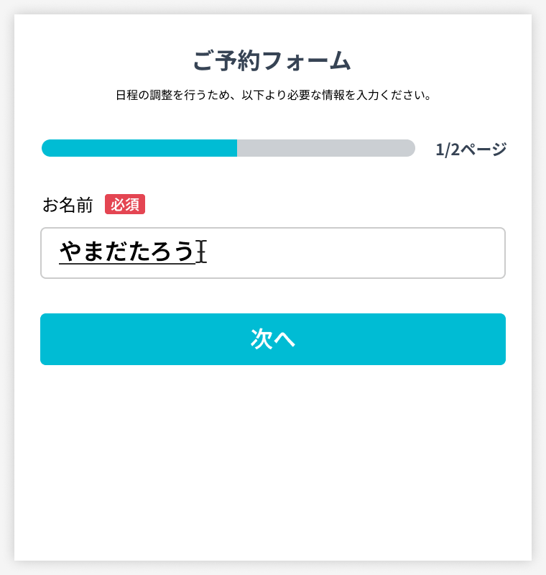Click the junction of cyan and gray progress
The width and height of the screenshot is (546, 575).
coord(237,148)
